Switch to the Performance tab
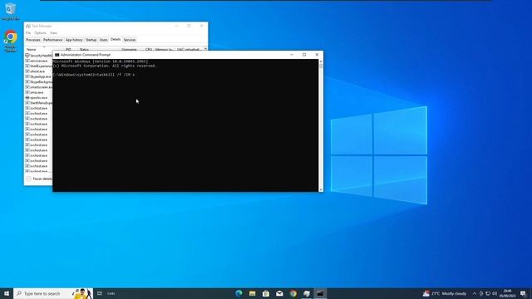Image resolution: width=532 pixels, height=299 pixels. click(x=53, y=40)
